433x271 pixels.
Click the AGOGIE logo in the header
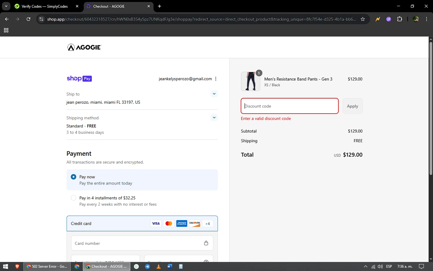pyautogui.click(x=84, y=47)
